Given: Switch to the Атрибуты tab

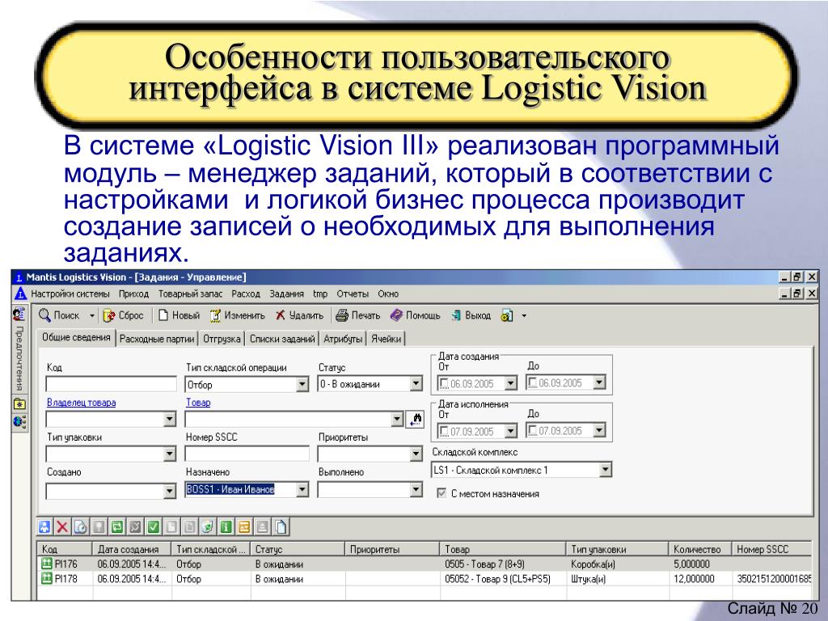Looking at the screenshot, I should coord(343,339).
